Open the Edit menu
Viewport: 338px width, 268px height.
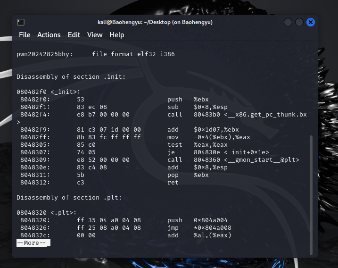pos(74,35)
